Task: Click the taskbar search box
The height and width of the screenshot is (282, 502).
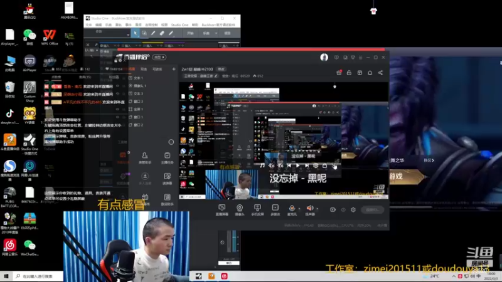Action: click(38, 276)
